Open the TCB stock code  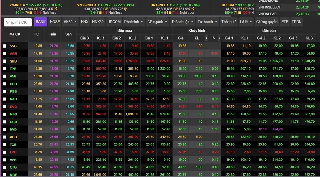coord(13,145)
